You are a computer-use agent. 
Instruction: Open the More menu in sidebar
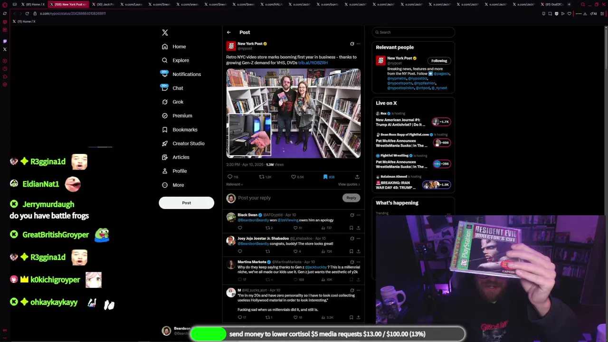coord(173,185)
